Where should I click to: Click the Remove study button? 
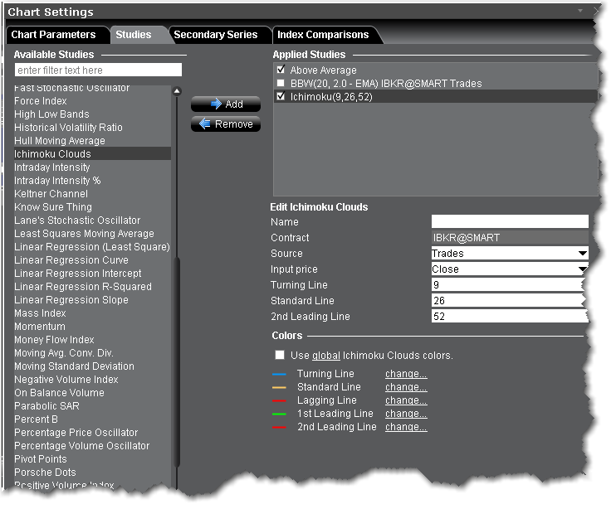[x=225, y=124]
